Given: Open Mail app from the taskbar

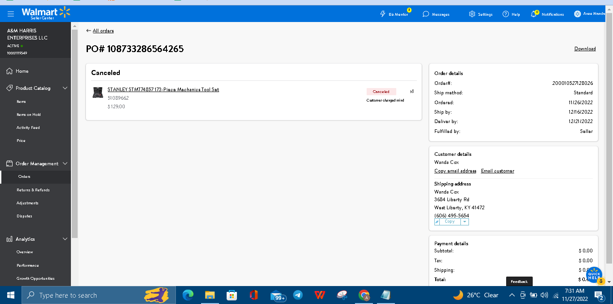Looking at the screenshot, I should coord(277,295).
